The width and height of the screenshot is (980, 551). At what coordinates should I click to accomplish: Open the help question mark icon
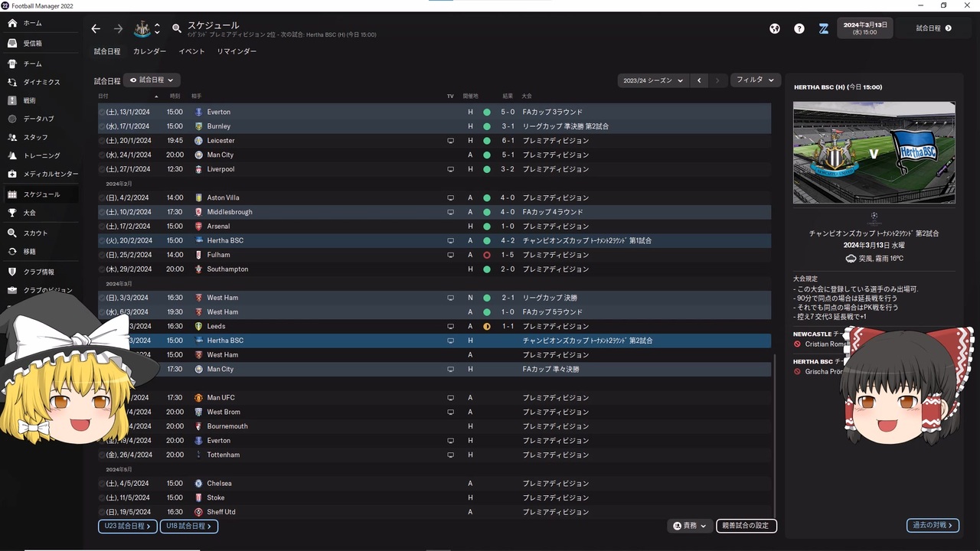click(799, 28)
